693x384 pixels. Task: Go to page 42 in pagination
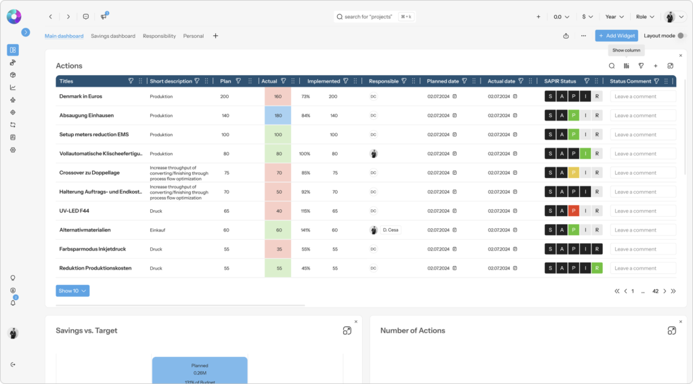click(x=655, y=291)
